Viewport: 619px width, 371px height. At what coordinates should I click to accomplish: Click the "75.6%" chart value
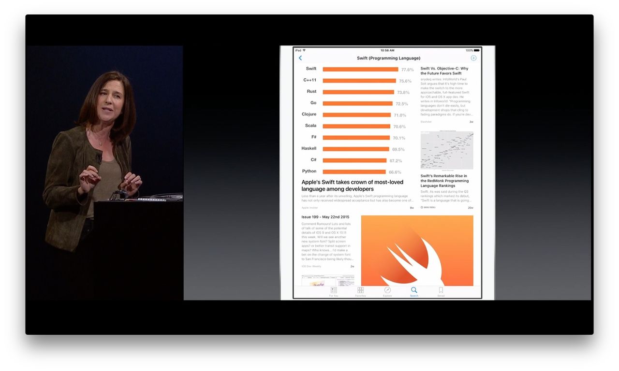pos(405,81)
